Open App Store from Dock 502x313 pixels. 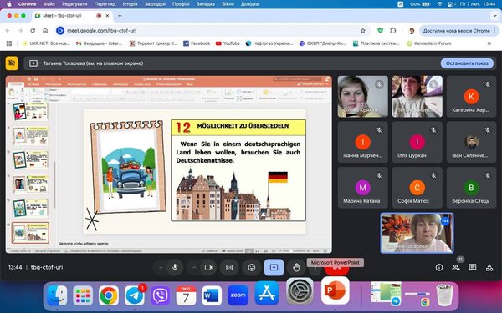point(267,293)
